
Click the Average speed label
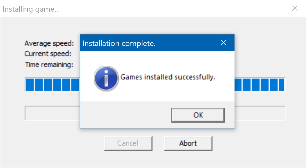[49, 43]
